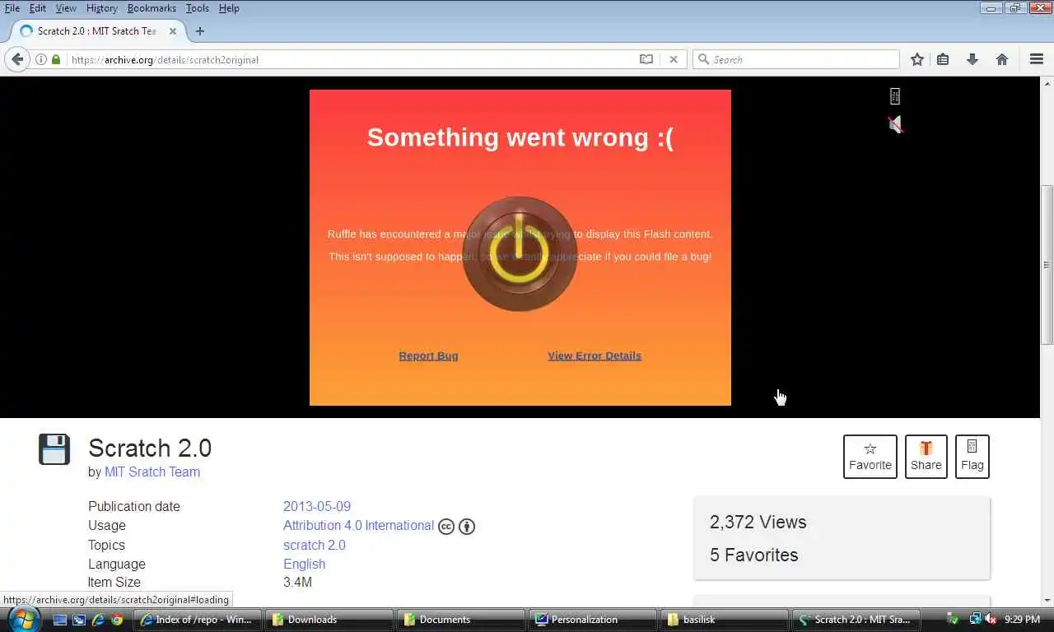Click the Share button

coord(926,457)
